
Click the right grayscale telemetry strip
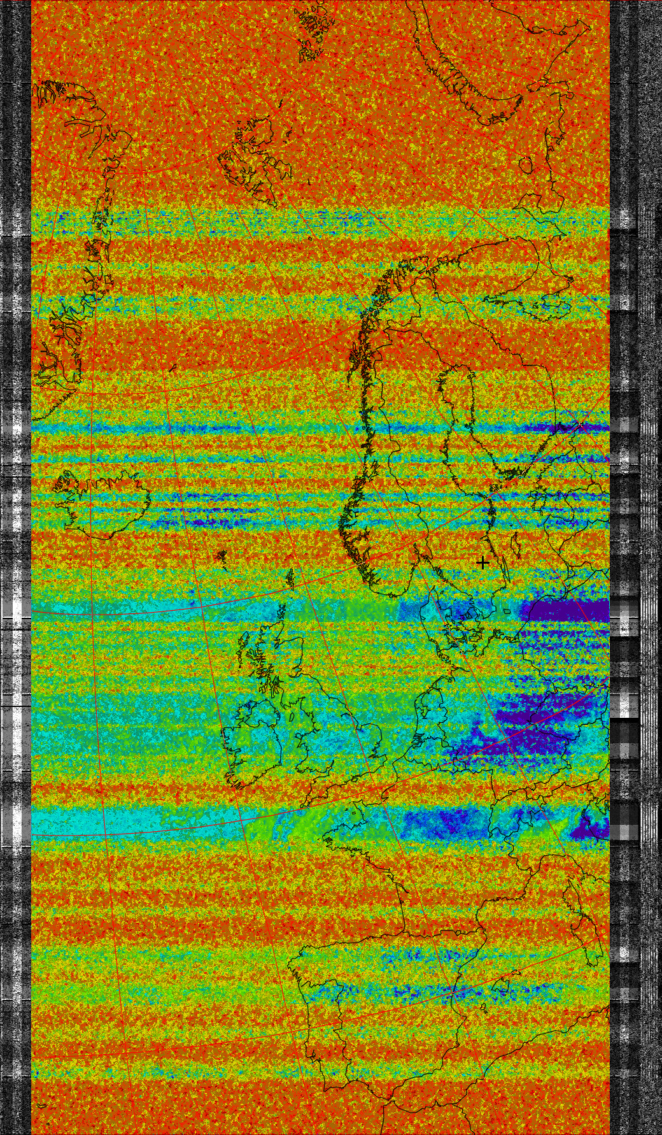tap(635, 573)
